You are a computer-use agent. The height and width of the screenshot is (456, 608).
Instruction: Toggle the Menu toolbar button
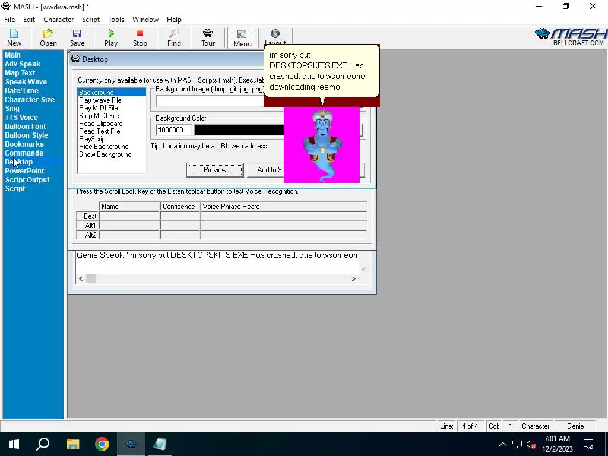tap(242, 38)
